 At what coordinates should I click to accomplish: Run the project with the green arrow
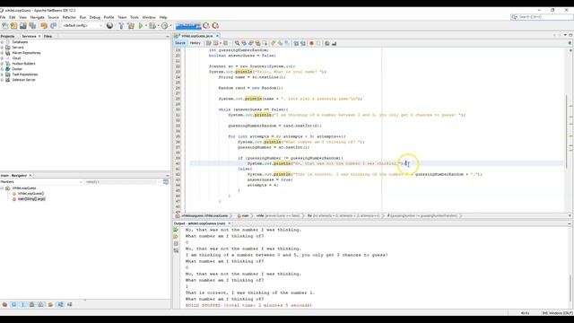point(141,26)
